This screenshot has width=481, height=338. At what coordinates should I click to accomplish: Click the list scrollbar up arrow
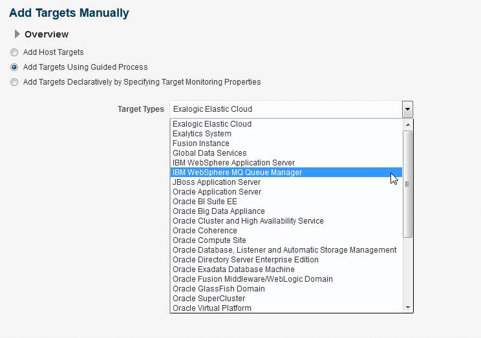pyautogui.click(x=408, y=125)
